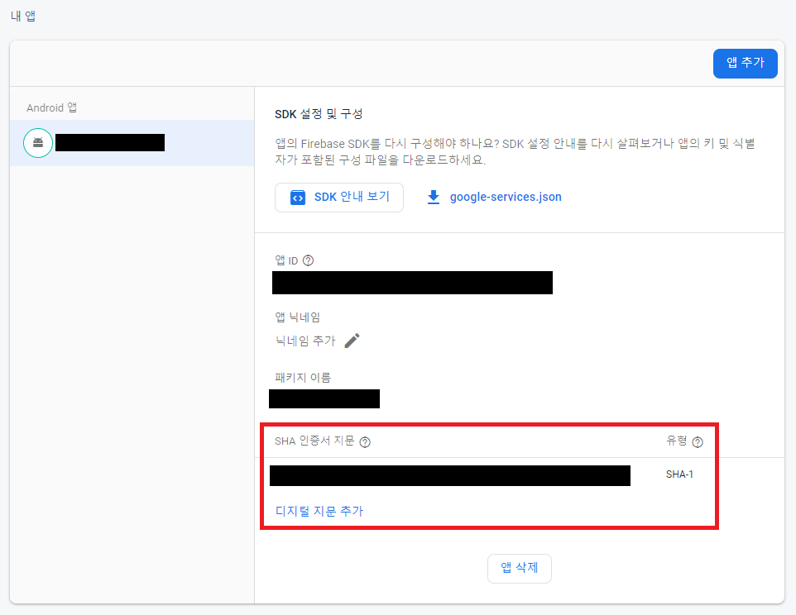This screenshot has height=615, width=796.
Task: Click download arrow icon beside google-services.json
Action: click(x=433, y=198)
